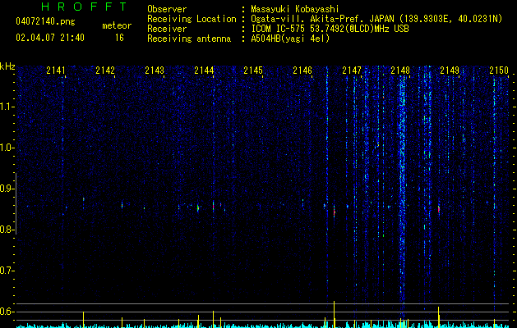The height and width of the screenshot is (328, 517).
Task: Click the 2142 time marker
Action: coord(105,70)
